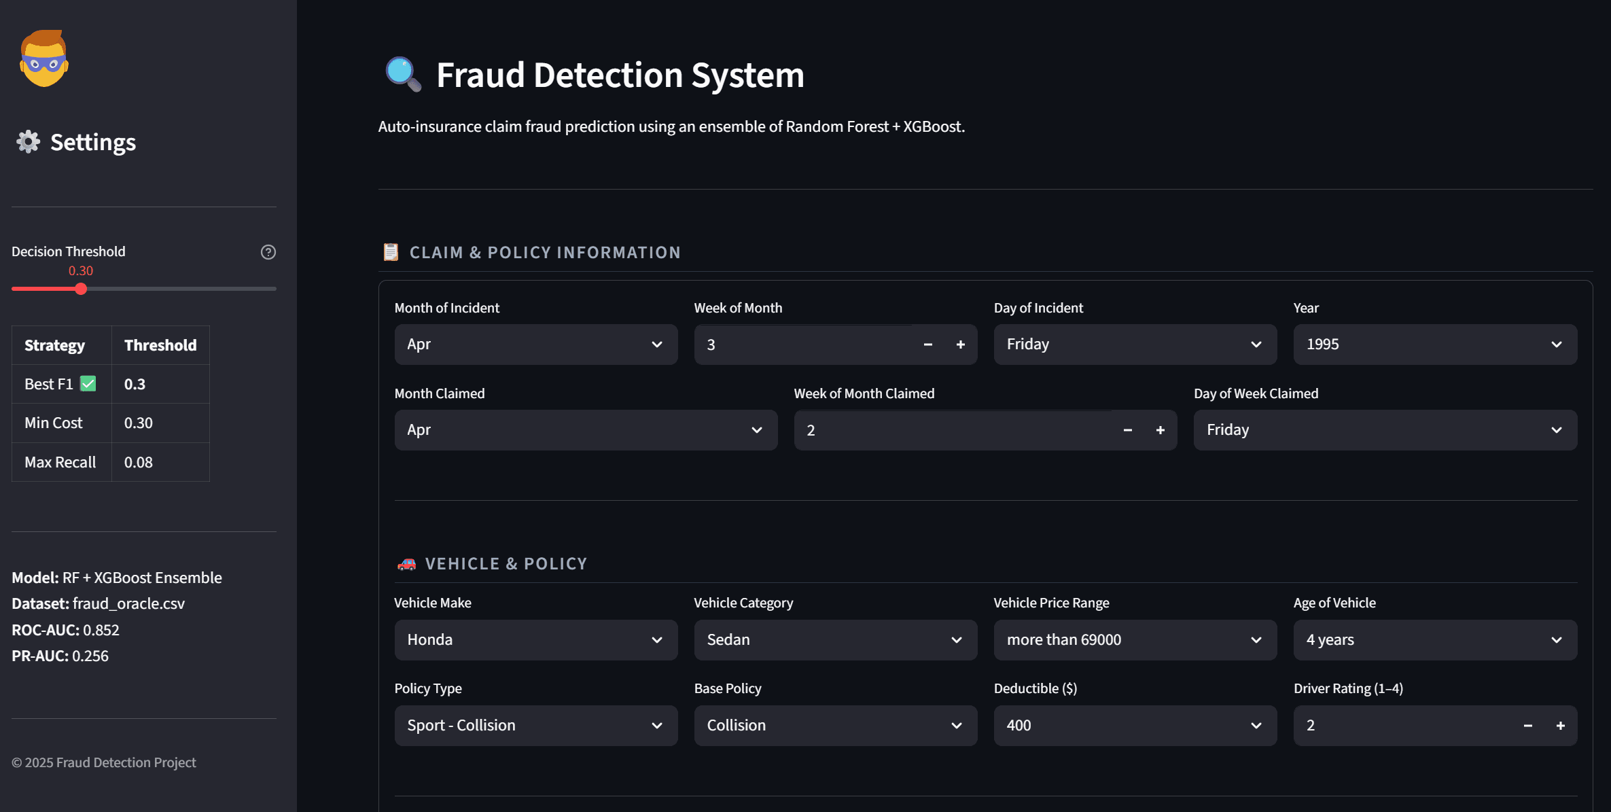Decrease Week of Month Claimed value
The width and height of the screenshot is (1611, 812).
[x=1128, y=430]
